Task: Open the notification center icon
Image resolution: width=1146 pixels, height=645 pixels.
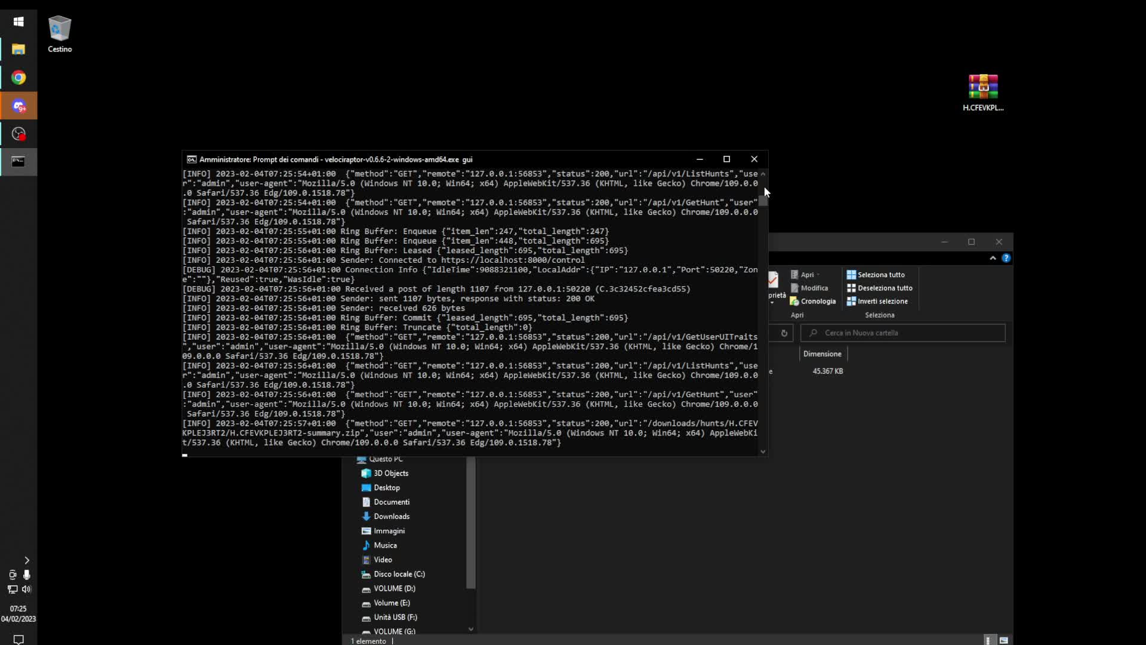Action: coord(19,639)
